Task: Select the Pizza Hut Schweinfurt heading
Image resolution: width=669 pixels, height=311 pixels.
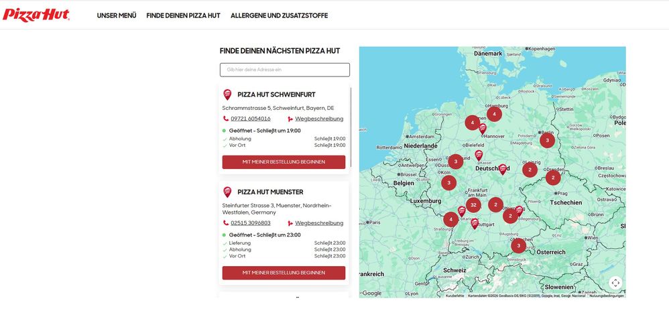Action: (276, 95)
